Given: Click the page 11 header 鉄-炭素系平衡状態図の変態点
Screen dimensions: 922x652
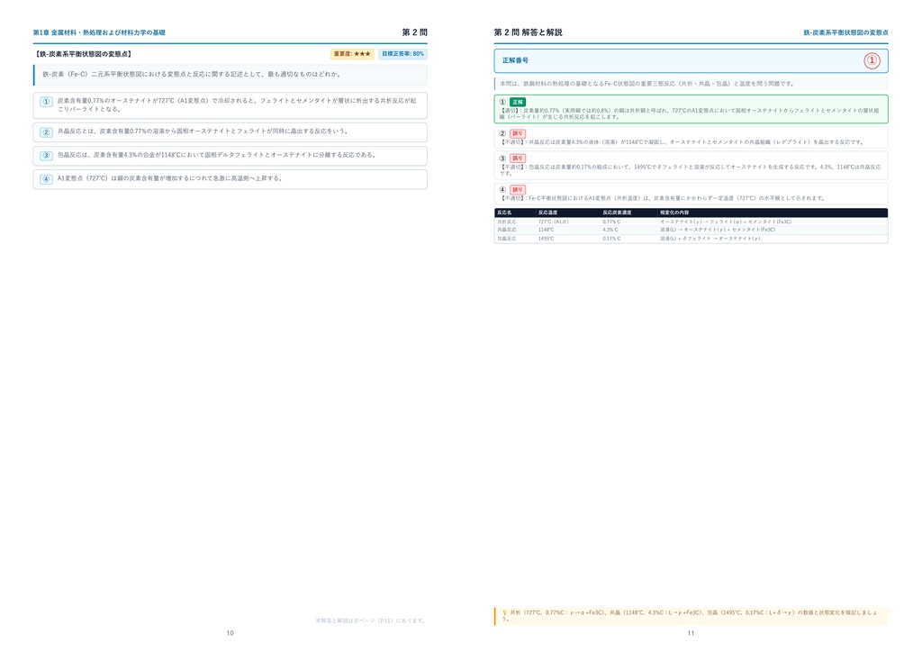Looking at the screenshot, I should (845, 33).
